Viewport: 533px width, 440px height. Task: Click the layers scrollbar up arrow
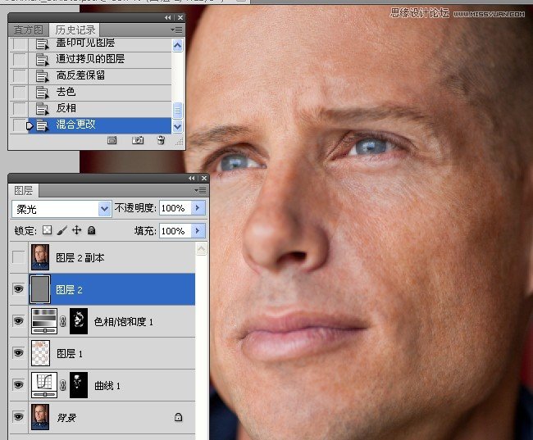201,249
